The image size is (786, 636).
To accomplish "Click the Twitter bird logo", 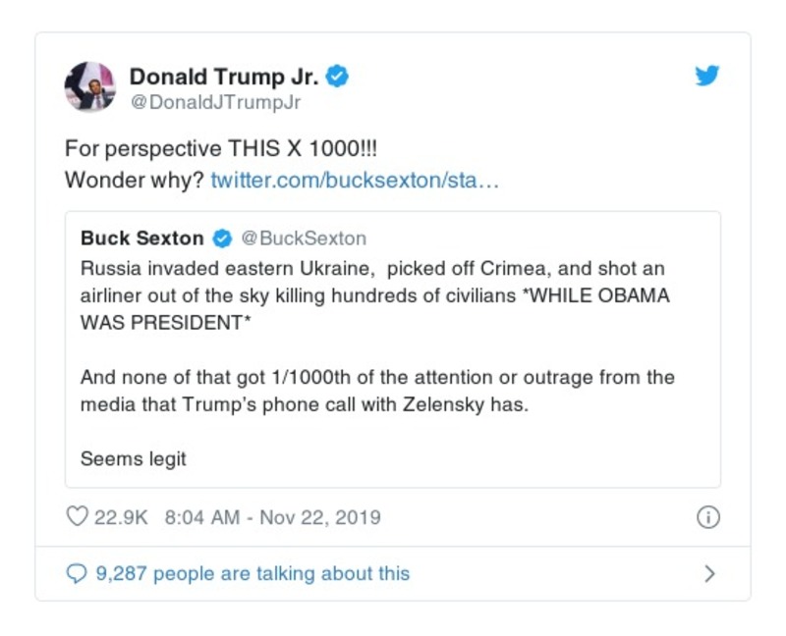I will tap(707, 77).
